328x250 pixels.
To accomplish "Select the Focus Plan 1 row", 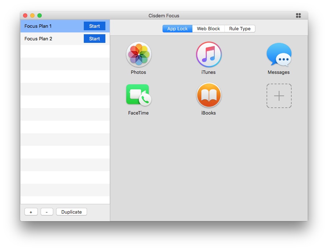I will click(x=65, y=26).
